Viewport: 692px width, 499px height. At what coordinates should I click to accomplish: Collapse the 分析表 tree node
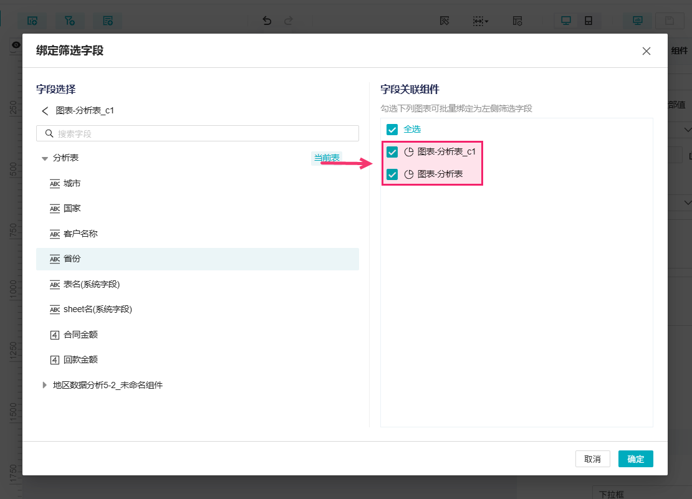45,159
